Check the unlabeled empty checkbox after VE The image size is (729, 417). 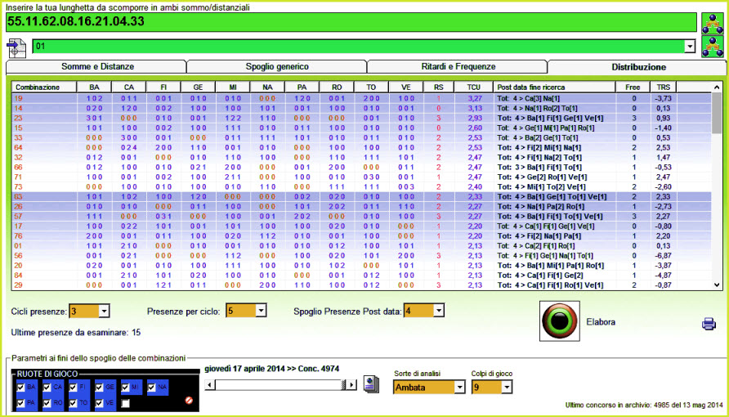pos(125,403)
